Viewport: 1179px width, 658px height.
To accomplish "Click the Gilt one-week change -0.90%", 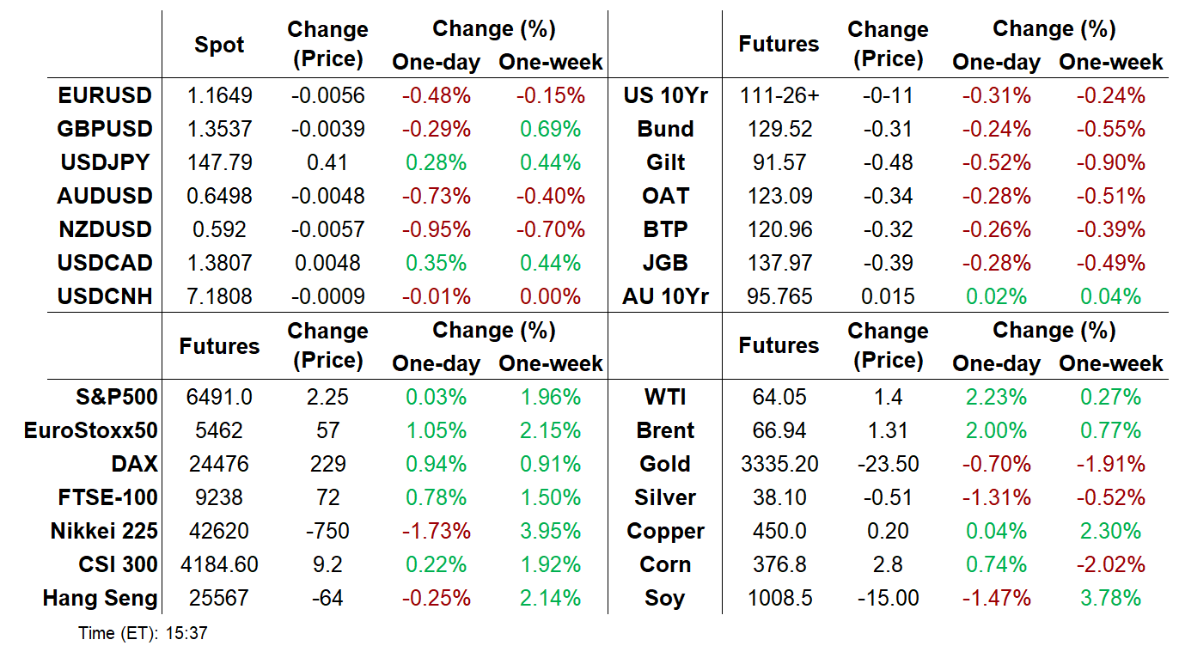I will 1110,162.
